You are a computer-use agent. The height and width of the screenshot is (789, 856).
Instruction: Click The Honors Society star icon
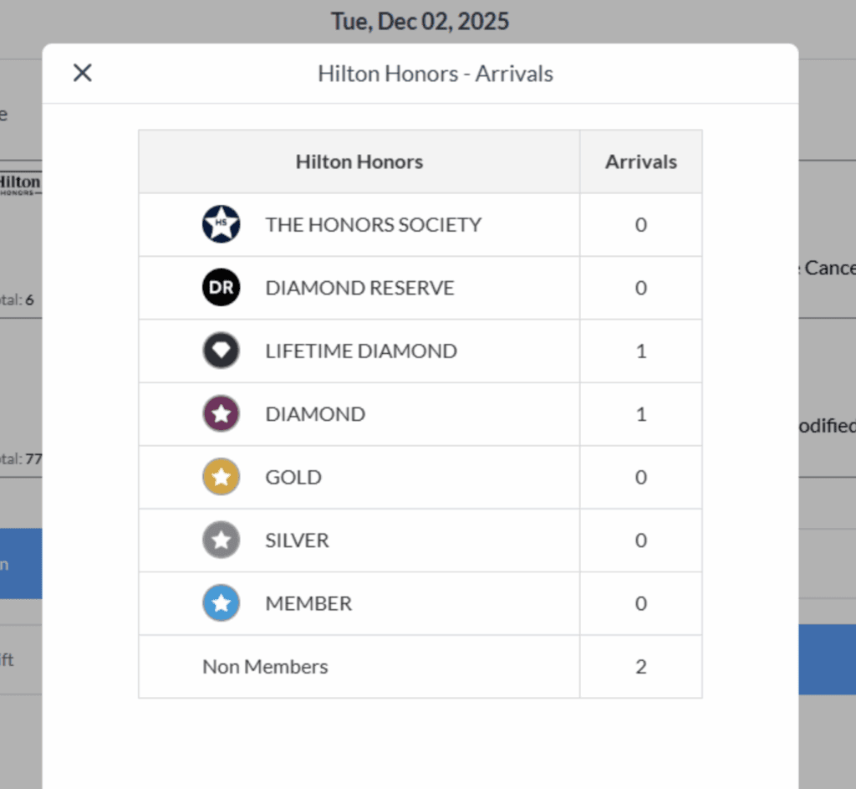click(x=222, y=224)
